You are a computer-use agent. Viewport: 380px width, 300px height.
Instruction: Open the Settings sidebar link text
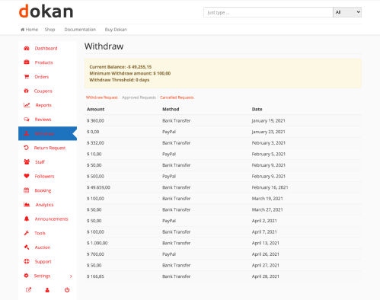click(x=42, y=276)
